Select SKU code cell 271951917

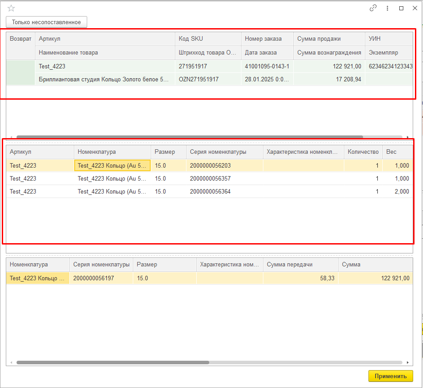[x=208, y=66]
